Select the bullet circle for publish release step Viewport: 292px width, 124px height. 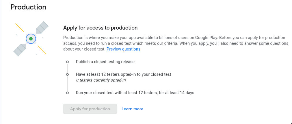pos(67,62)
